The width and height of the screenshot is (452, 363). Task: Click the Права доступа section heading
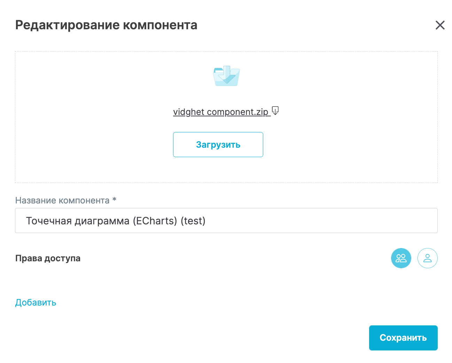[x=48, y=258]
